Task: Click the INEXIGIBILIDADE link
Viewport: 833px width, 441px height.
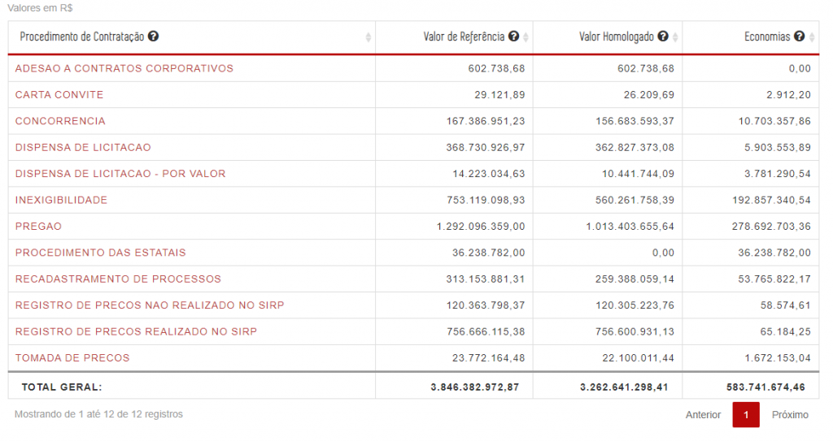Action: point(61,200)
